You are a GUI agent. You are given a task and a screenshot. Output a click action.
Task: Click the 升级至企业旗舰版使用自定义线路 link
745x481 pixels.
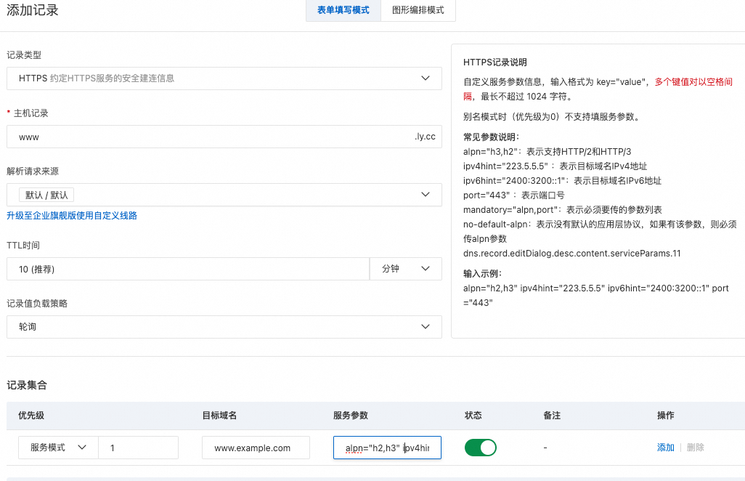72,216
